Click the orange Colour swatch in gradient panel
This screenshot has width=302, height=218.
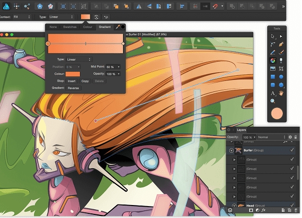(x=73, y=74)
